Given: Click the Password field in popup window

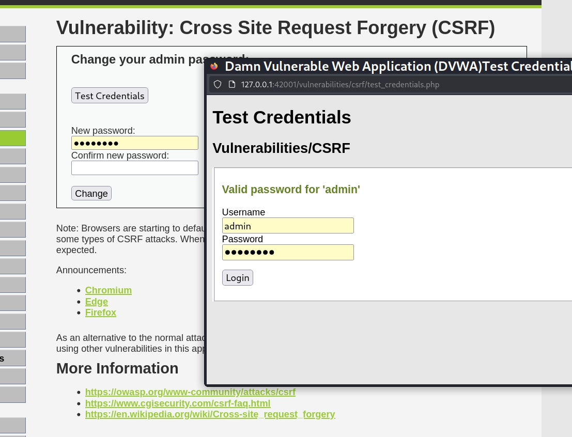Looking at the screenshot, I should point(288,253).
